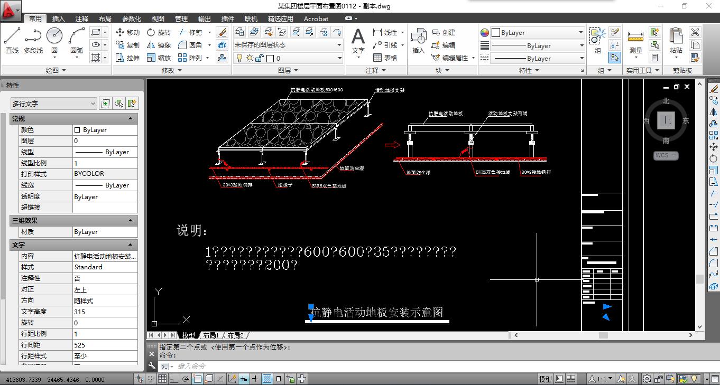Viewport: 720px width, 385px height.
Task: Click the 文字 (Text) annotation tool
Action: 358,41
